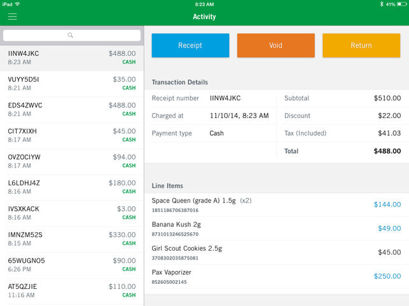Open transaction L6LDHJ4Z for $180.00
The width and height of the screenshot is (409, 306).
pos(72,187)
